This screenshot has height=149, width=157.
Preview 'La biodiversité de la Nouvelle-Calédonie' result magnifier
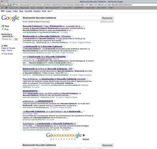click(x=64, y=46)
